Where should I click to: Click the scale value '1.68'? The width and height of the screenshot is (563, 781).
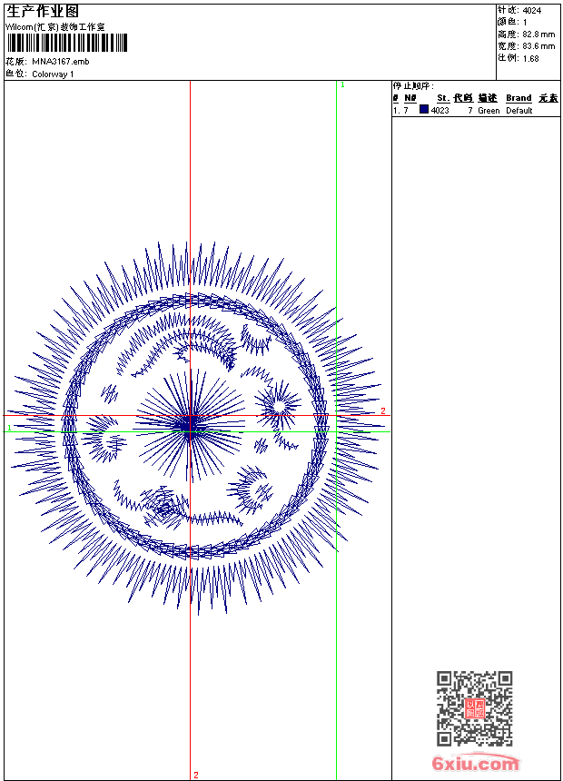point(530,58)
